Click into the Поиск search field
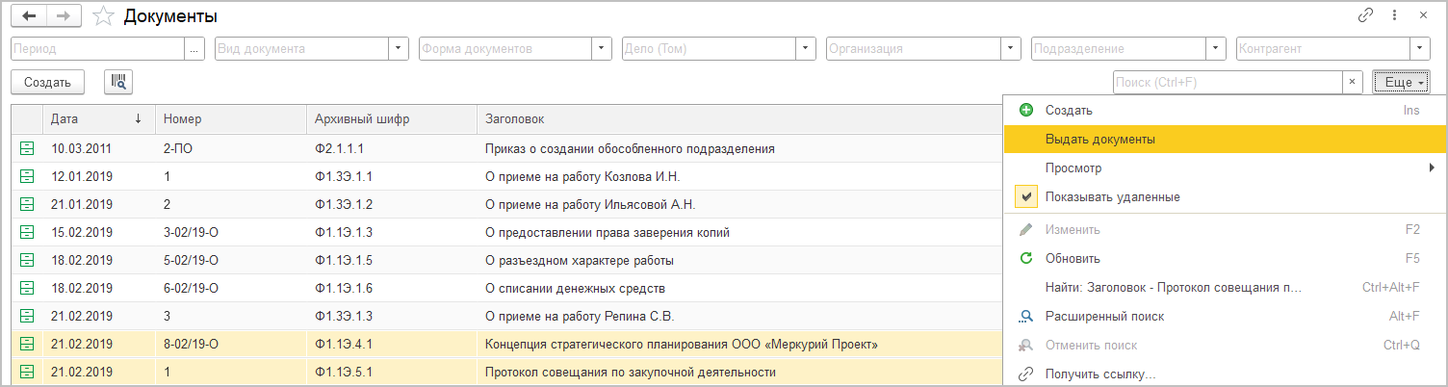 tap(1227, 82)
